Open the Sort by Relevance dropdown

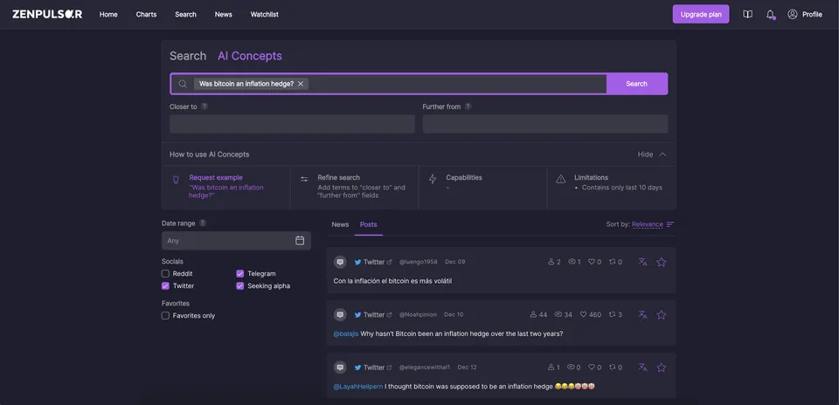[648, 224]
